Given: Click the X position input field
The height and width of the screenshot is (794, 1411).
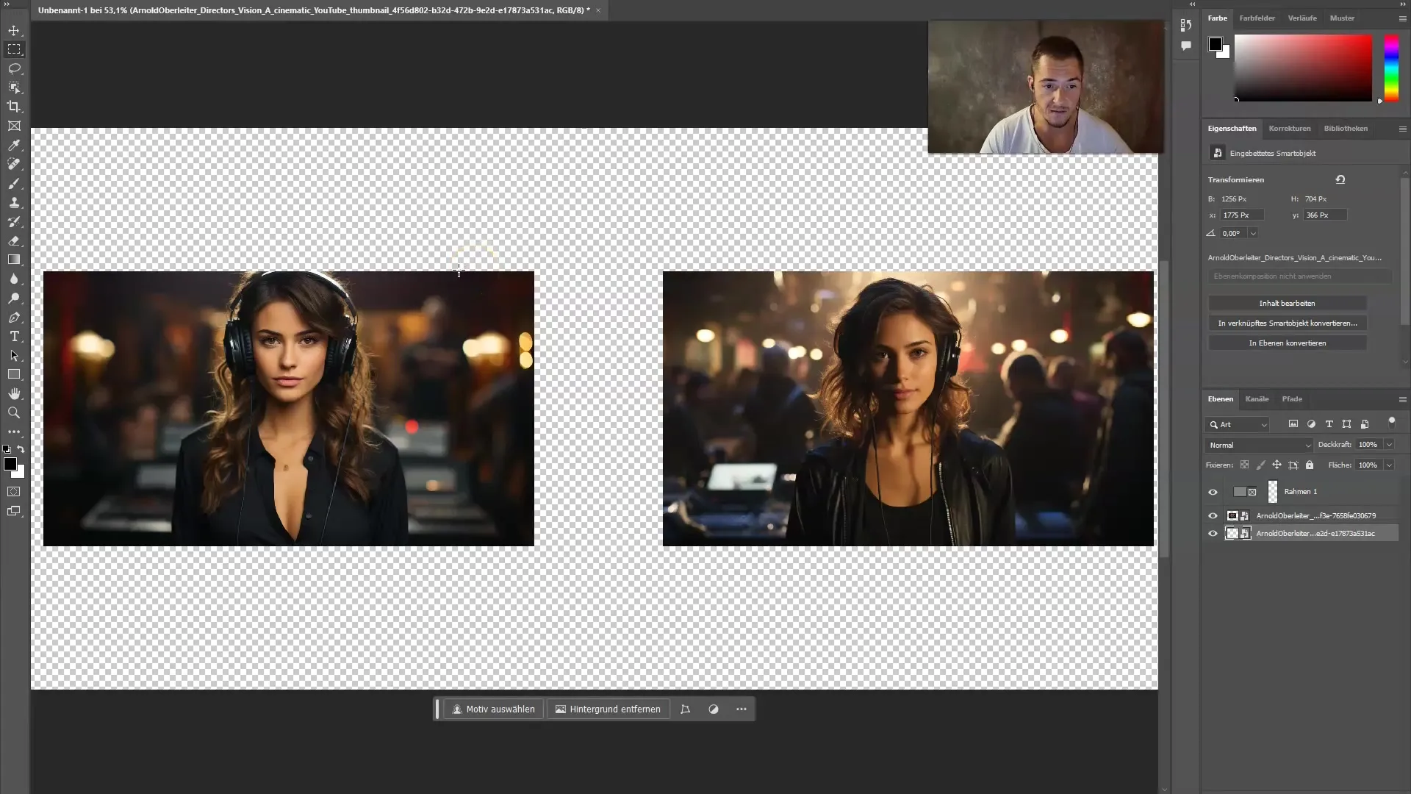Looking at the screenshot, I should pos(1242,215).
